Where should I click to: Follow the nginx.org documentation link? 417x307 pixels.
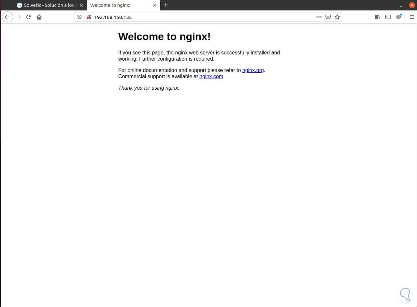(x=253, y=70)
